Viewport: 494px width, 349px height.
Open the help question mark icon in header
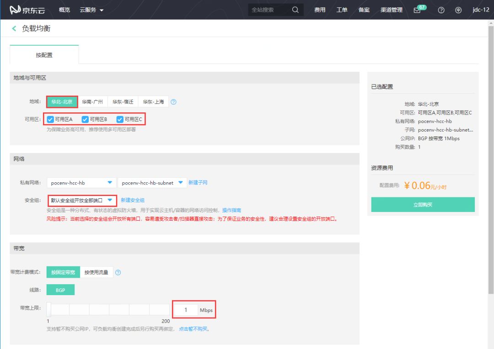pos(441,10)
